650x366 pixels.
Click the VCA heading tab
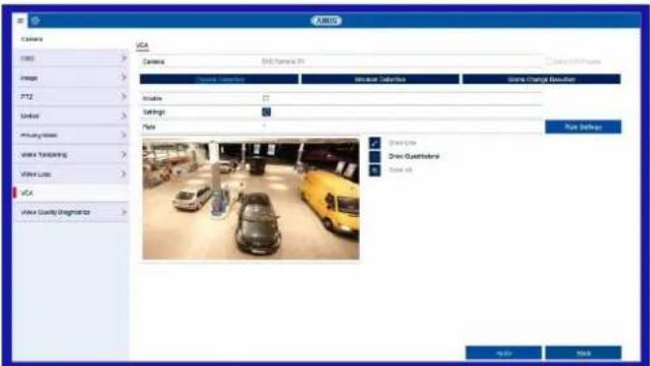point(143,46)
